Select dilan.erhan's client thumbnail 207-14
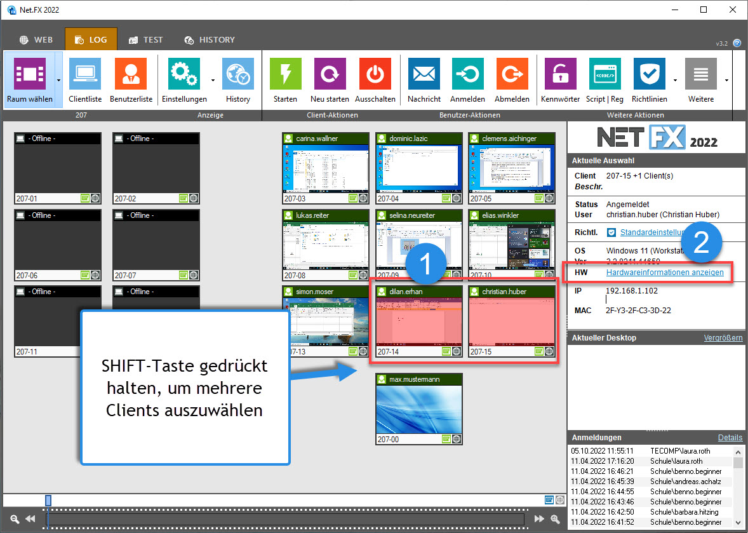The width and height of the screenshot is (748, 533). coord(419,321)
